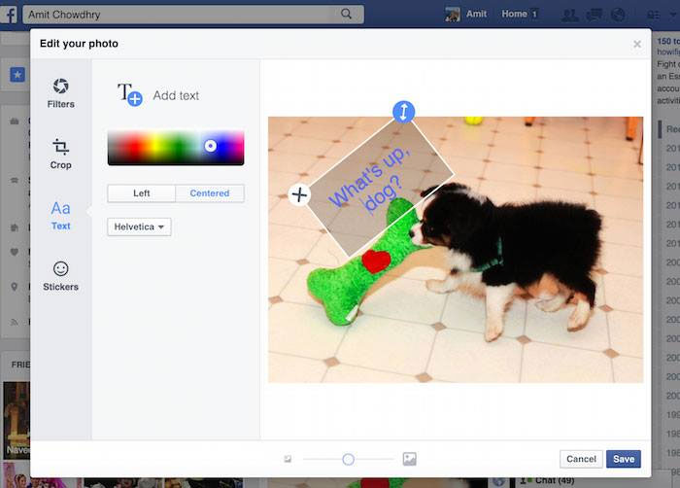The width and height of the screenshot is (680, 488).
Task: Open the Helvetica font dropdown
Action: [139, 227]
